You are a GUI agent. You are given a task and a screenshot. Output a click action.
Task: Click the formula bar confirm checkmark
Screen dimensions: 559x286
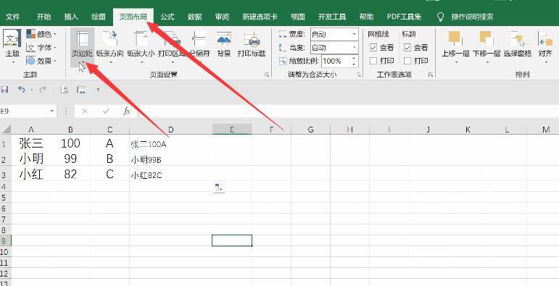pyautogui.click(x=106, y=112)
